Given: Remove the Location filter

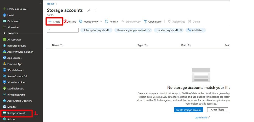Looking at the screenshot, I should (181, 30).
